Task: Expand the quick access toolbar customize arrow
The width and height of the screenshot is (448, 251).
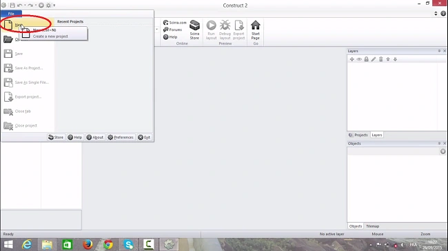Action: point(54,5)
